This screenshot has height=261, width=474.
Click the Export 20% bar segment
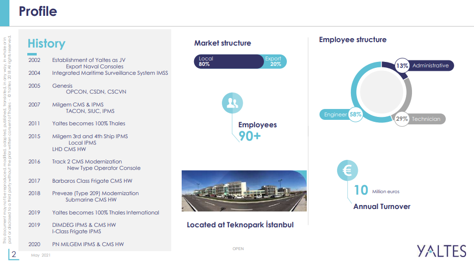tap(274, 61)
